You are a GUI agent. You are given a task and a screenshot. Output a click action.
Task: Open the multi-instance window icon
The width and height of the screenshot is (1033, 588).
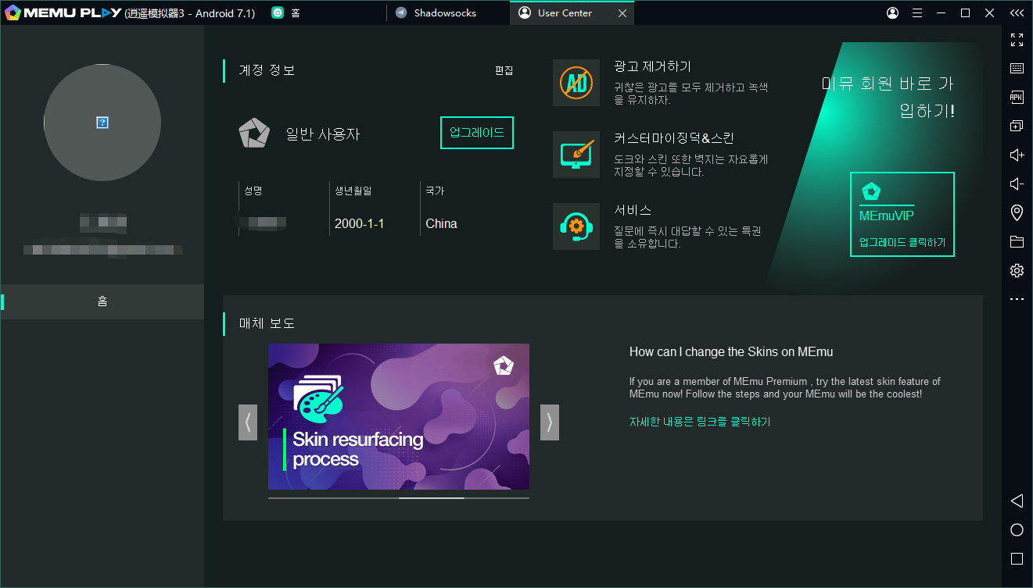pyautogui.click(x=1017, y=126)
